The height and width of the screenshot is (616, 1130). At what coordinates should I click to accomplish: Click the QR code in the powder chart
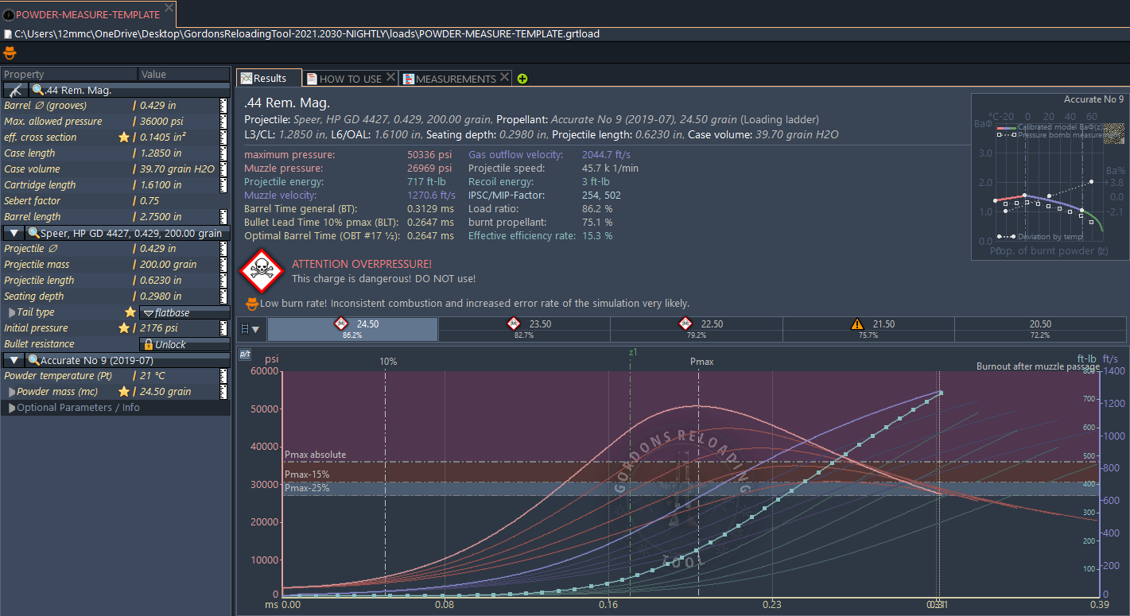tap(1113, 132)
